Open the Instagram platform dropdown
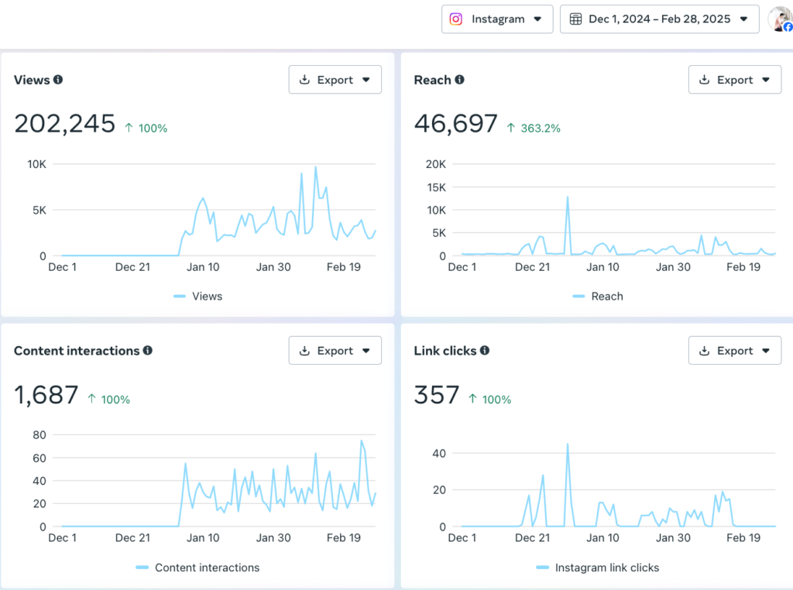793x590 pixels. tap(497, 19)
